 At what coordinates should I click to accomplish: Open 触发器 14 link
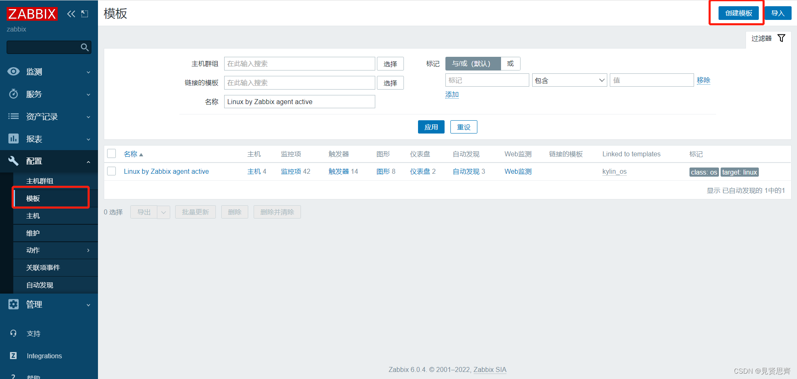(339, 171)
